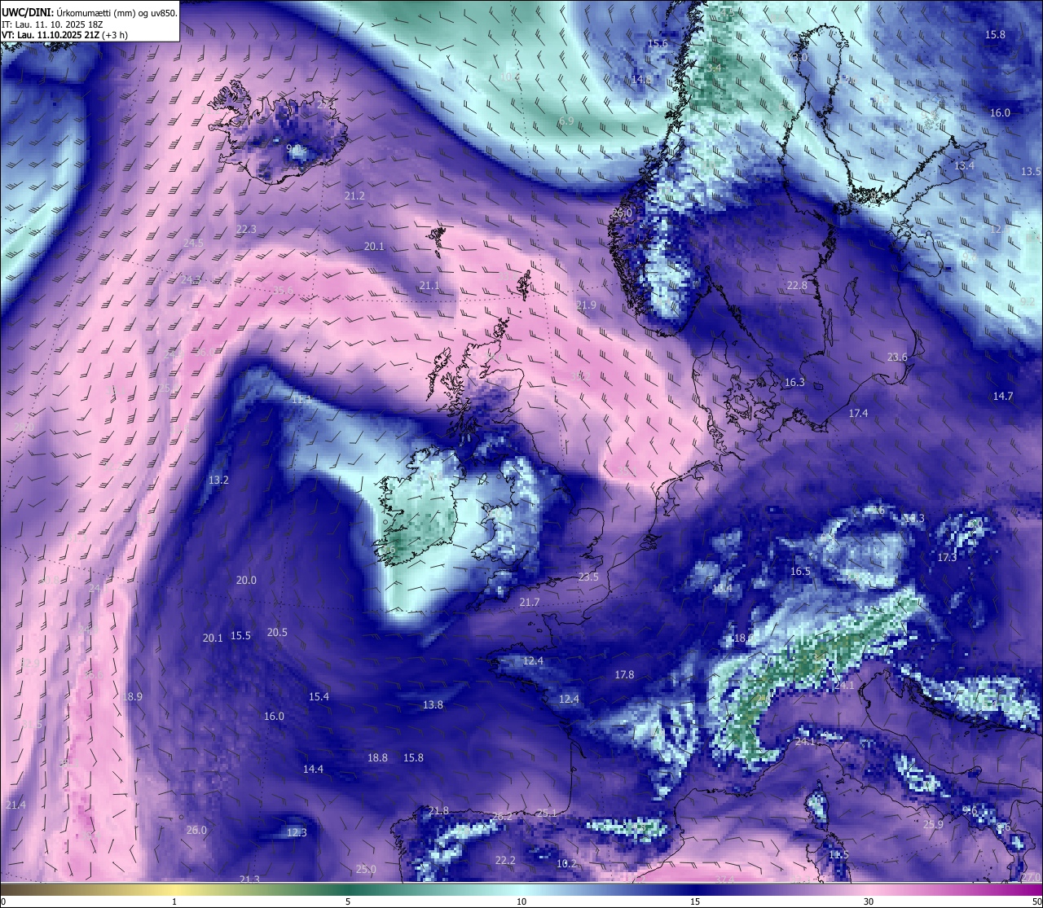Click the 30 label on the color scale
Image resolution: width=1043 pixels, height=908 pixels.
[869, 901]
